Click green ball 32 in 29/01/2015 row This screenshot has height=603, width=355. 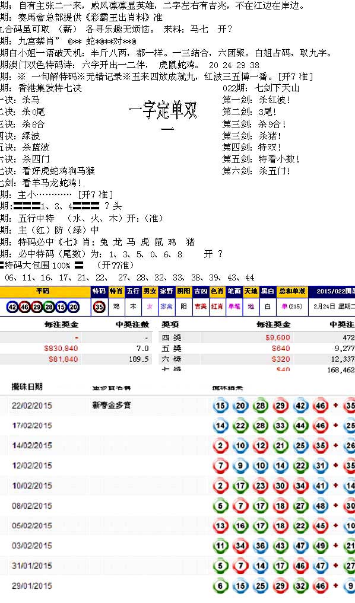pos(300,586)
